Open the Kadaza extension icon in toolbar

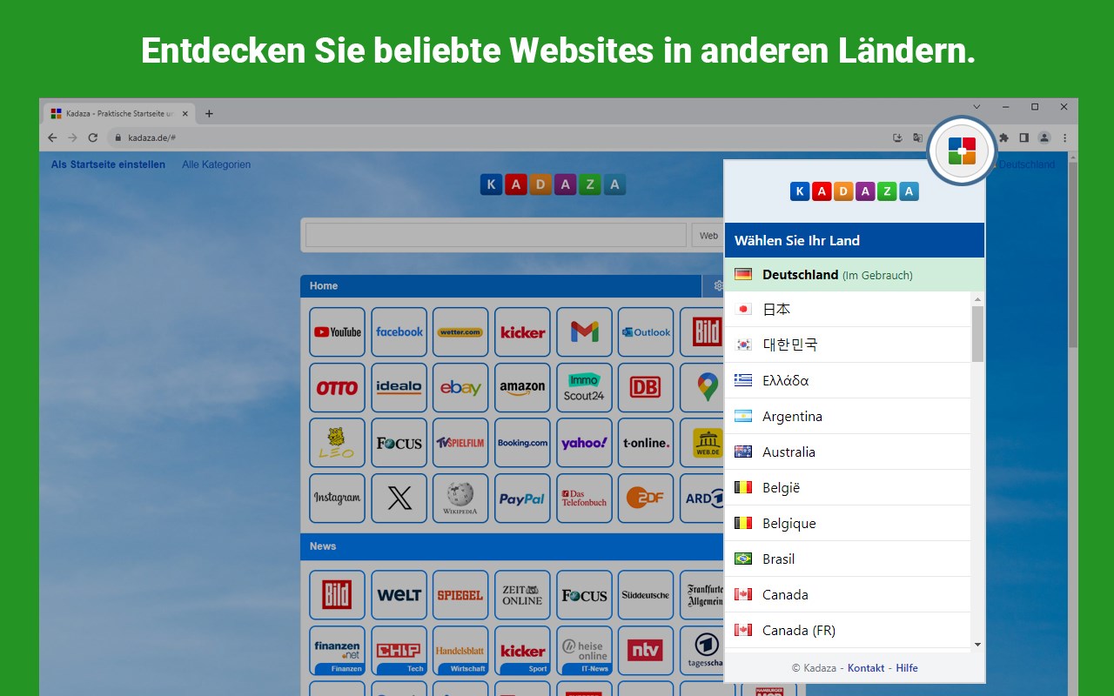pos(962,151)
